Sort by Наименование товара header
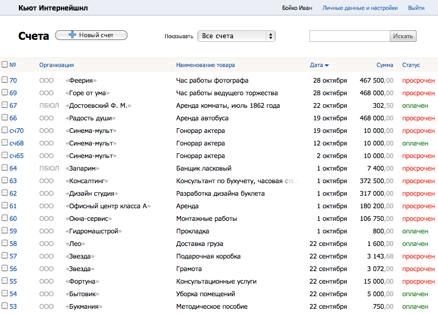 [x=205, y=65]
